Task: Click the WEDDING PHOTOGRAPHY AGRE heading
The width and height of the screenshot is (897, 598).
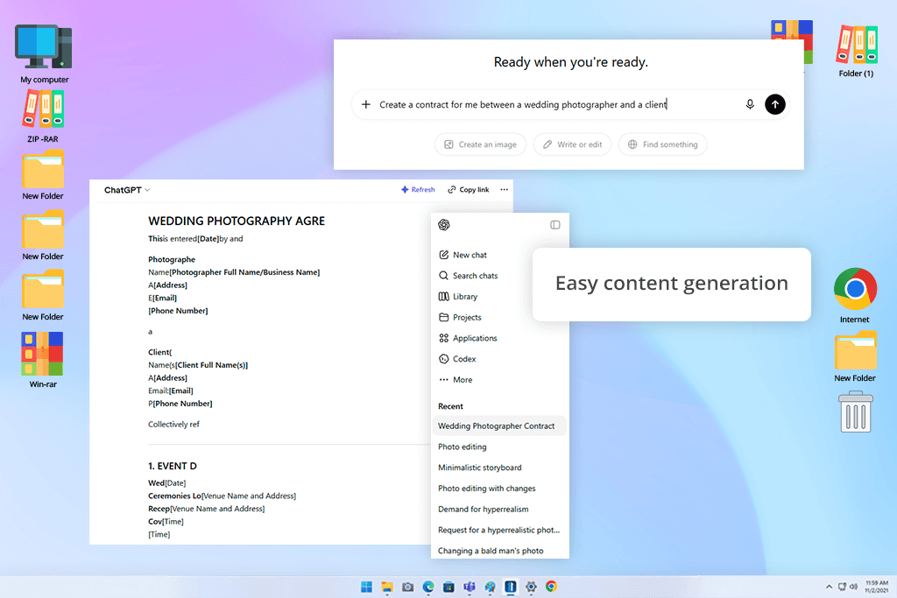Action: [x=237, y=222]
